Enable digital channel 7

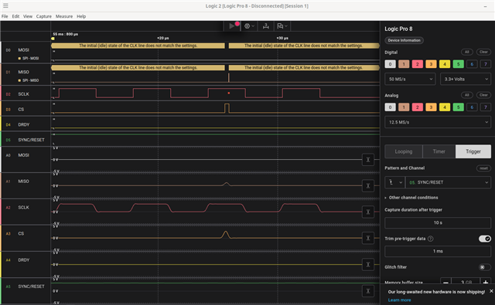pos(486,64)
